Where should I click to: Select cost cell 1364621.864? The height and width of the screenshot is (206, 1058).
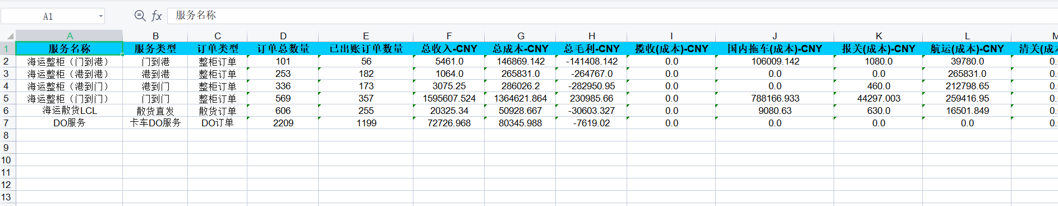(x=520, y=98)
